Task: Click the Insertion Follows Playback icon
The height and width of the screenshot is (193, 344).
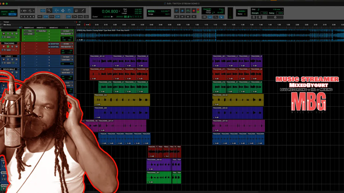Action: coord(58,16)
